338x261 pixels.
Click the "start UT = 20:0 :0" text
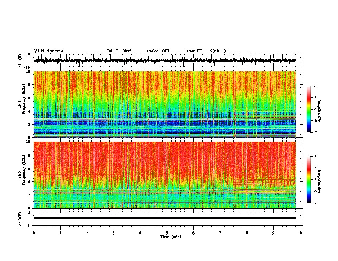[x=206, y=51]
